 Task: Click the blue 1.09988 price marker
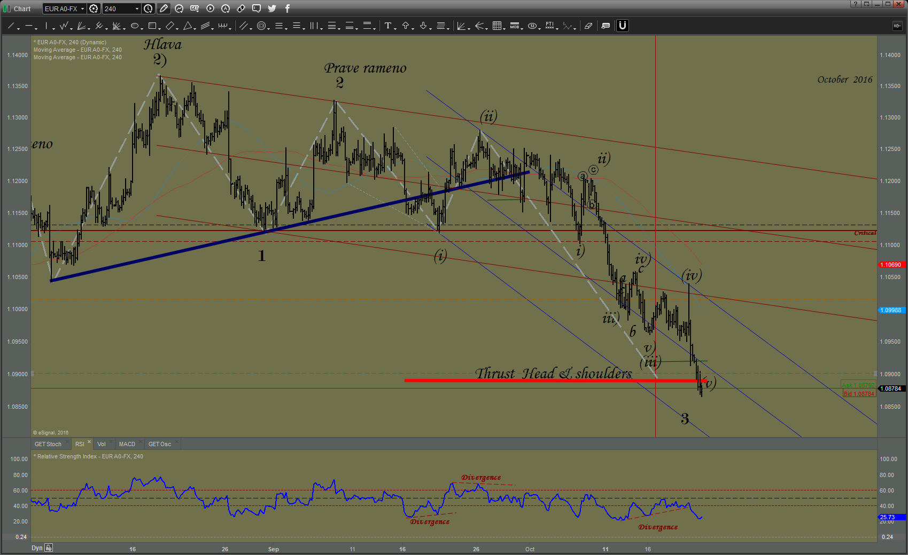pos(891,310)
